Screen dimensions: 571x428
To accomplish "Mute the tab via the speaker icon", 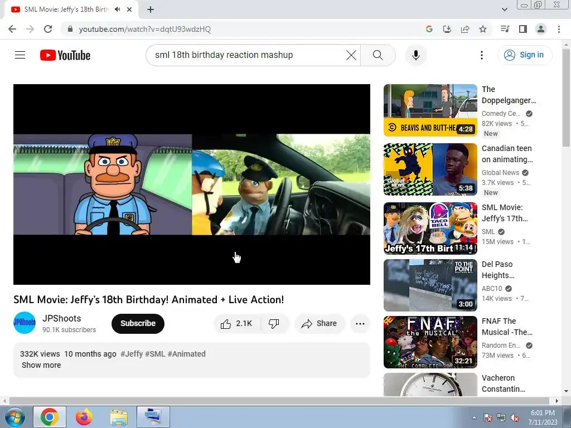I will (x=117, y=9).
